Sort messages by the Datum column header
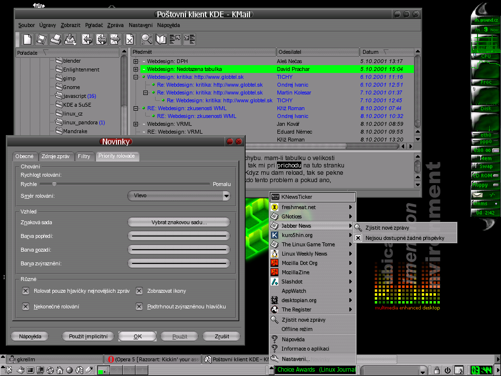This screenshot has width=501, height=376. pos(387,52)
